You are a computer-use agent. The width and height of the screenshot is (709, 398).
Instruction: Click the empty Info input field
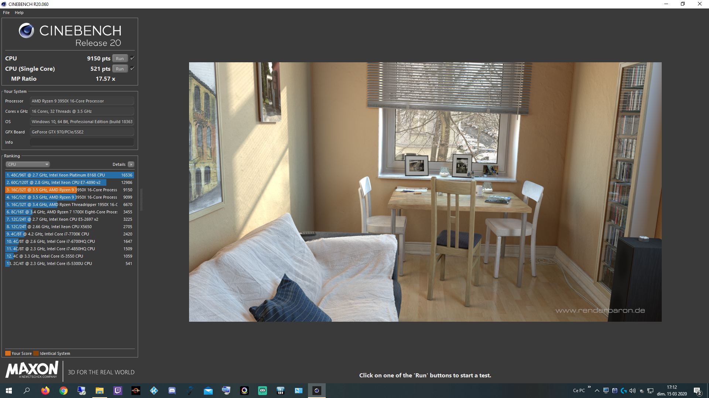pyautogui.click(x=82, y=142)
